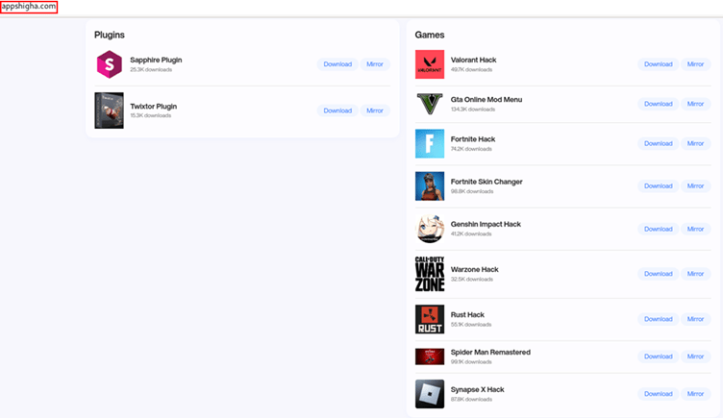Screen dimensions: 723x418
Task: Click the Valorant Hack red logo icon
Action: 430,64
